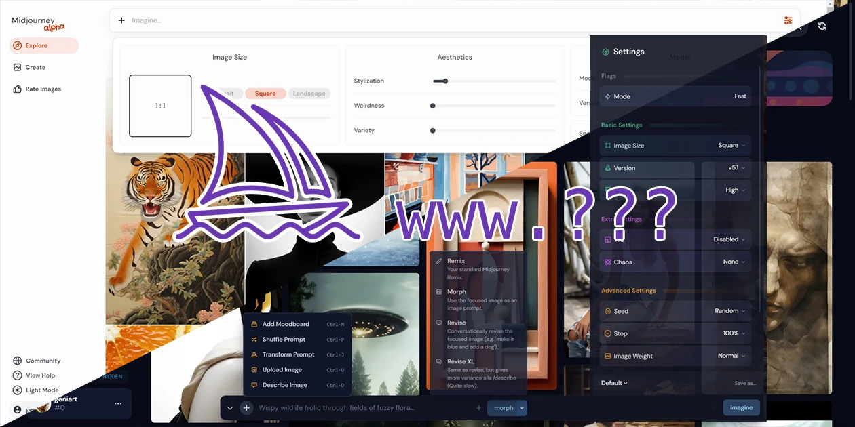Click the Image Size icon in settings
This screenshot has width=855, height=427.
click(608, 145)
